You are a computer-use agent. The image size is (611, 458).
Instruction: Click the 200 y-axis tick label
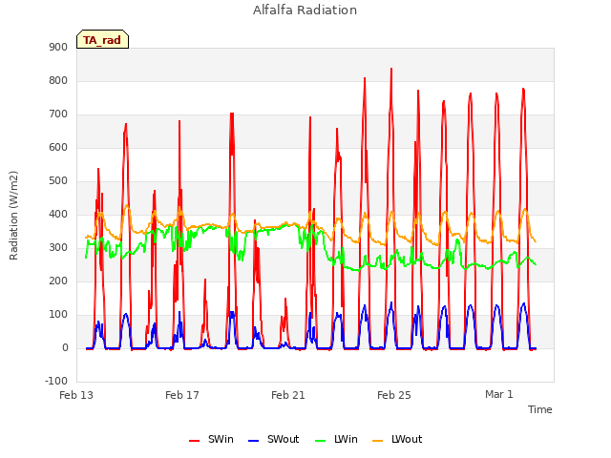[x=58, y=281]
